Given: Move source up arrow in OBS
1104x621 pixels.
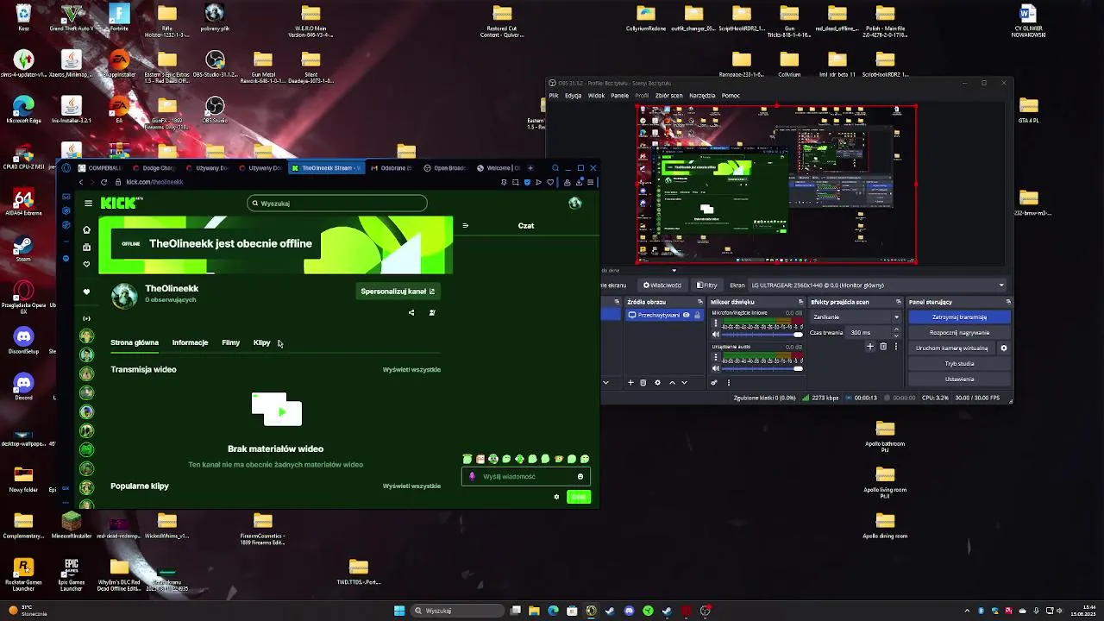Looking at the screenshot, I should point(672,382).
